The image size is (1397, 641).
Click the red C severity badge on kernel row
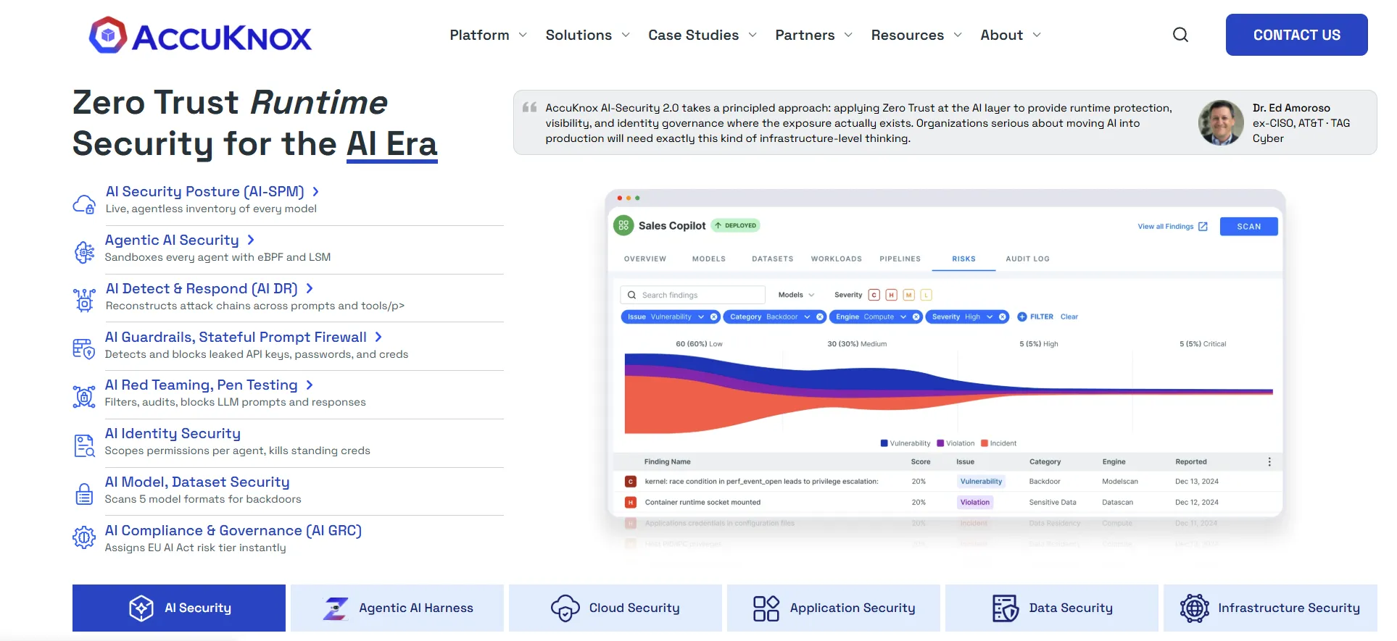[x=630, y=481]
